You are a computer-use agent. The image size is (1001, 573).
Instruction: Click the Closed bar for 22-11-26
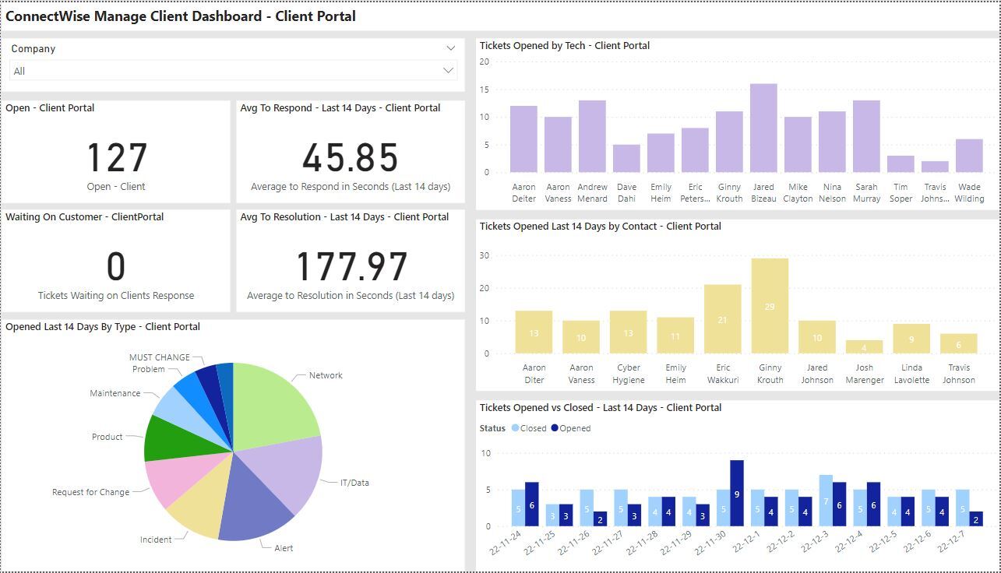[x=587, y=508]
